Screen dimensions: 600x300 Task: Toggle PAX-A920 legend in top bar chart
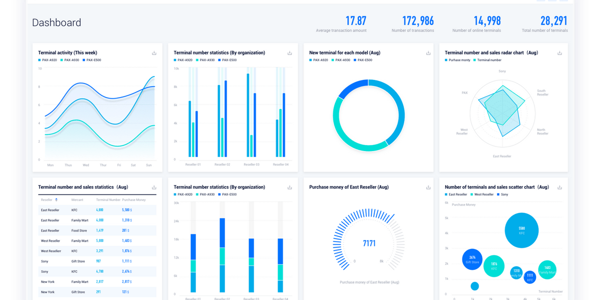pyautogui.click(x=183, y=60)
